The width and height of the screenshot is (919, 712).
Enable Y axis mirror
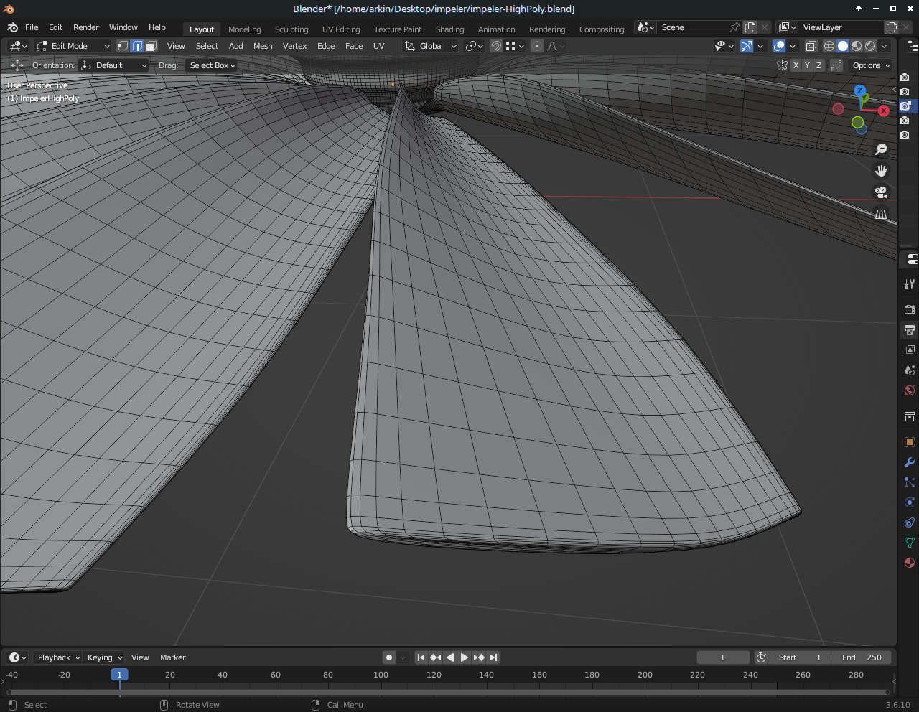pos(807,65)
